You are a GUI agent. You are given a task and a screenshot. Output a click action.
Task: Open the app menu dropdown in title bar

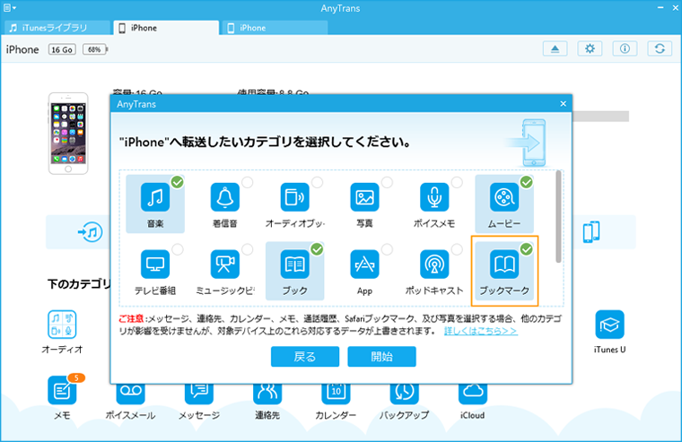[x=10, y=8]
